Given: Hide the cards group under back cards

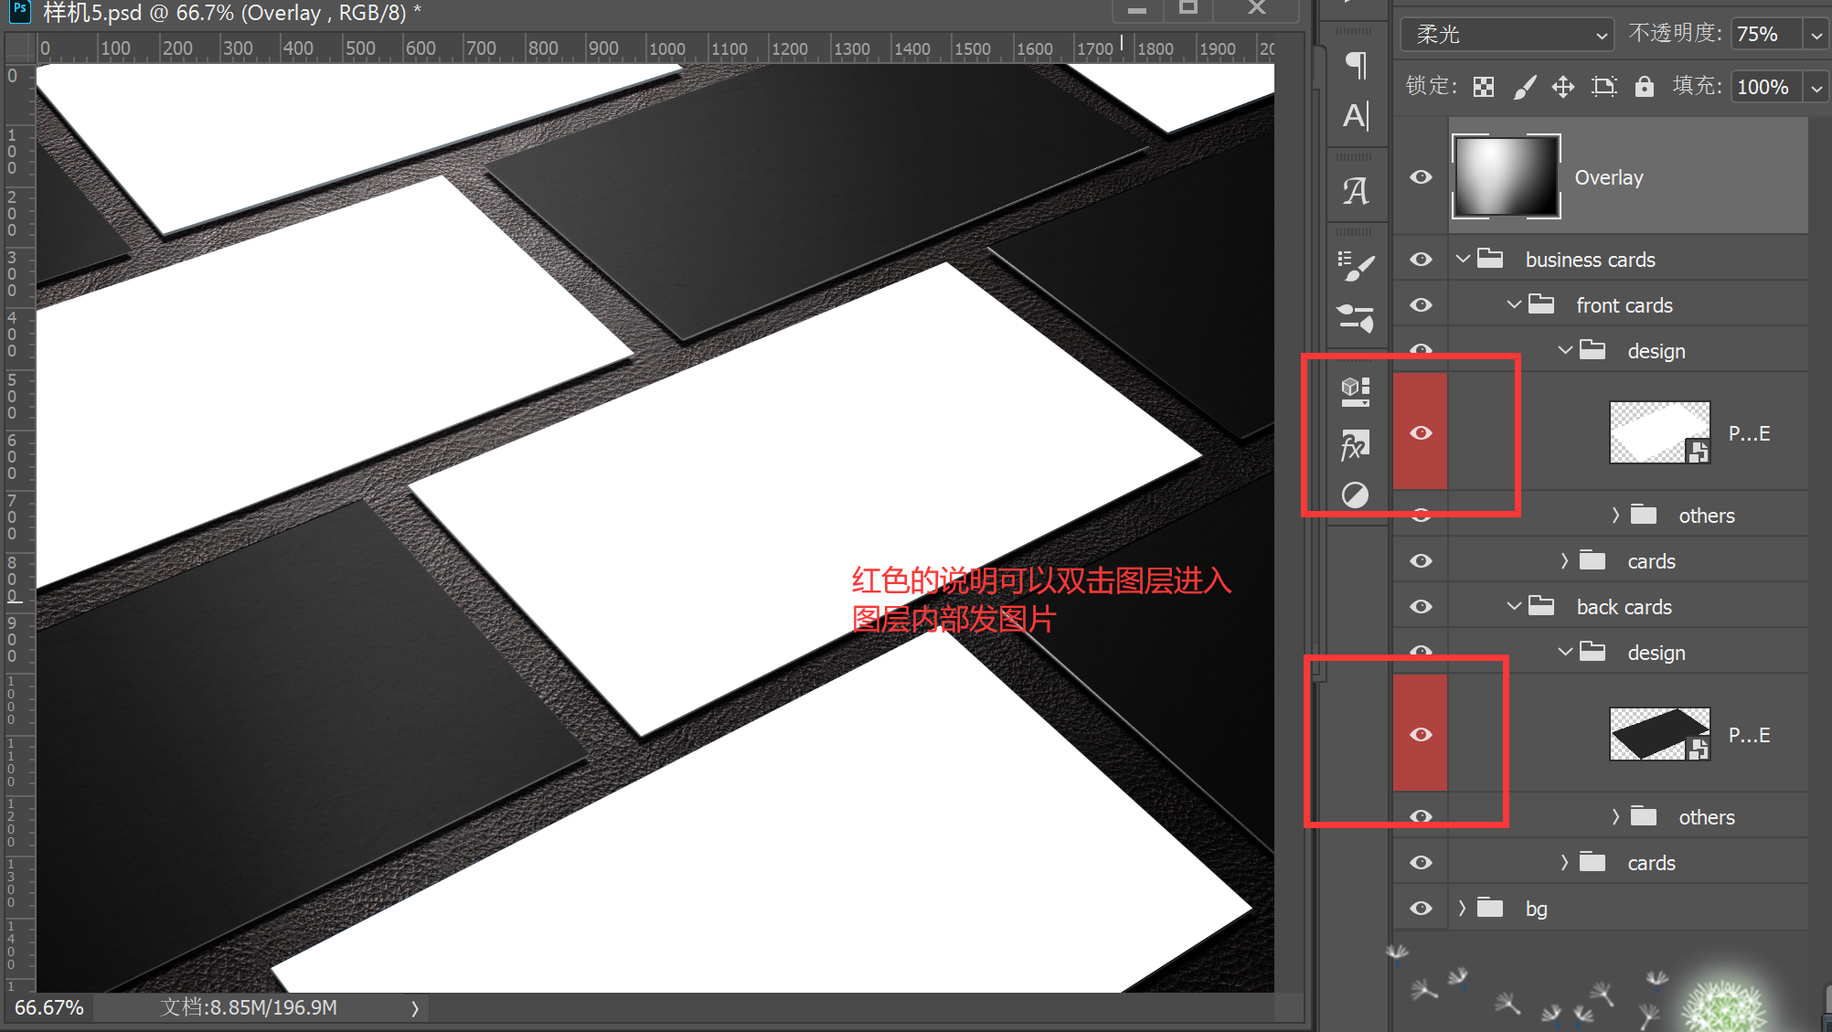Looking at the screenshot, I should (1421, 862).
